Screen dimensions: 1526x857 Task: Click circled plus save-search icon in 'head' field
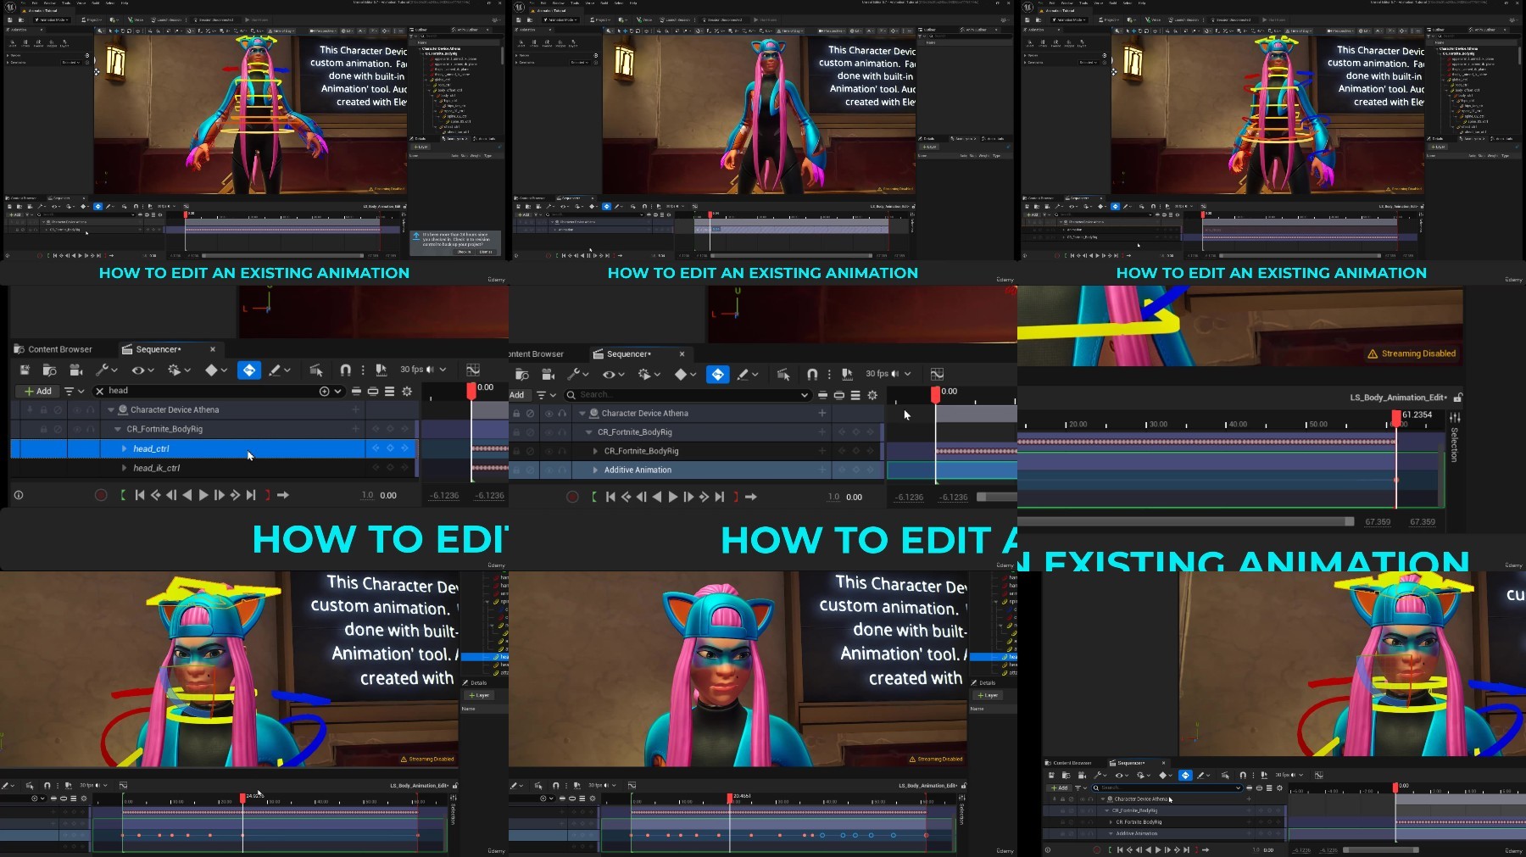pyautogui.click(x=324, y=391)
